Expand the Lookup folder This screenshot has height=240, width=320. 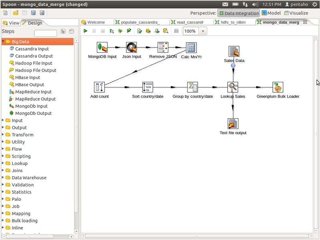(x=3, y=163)
